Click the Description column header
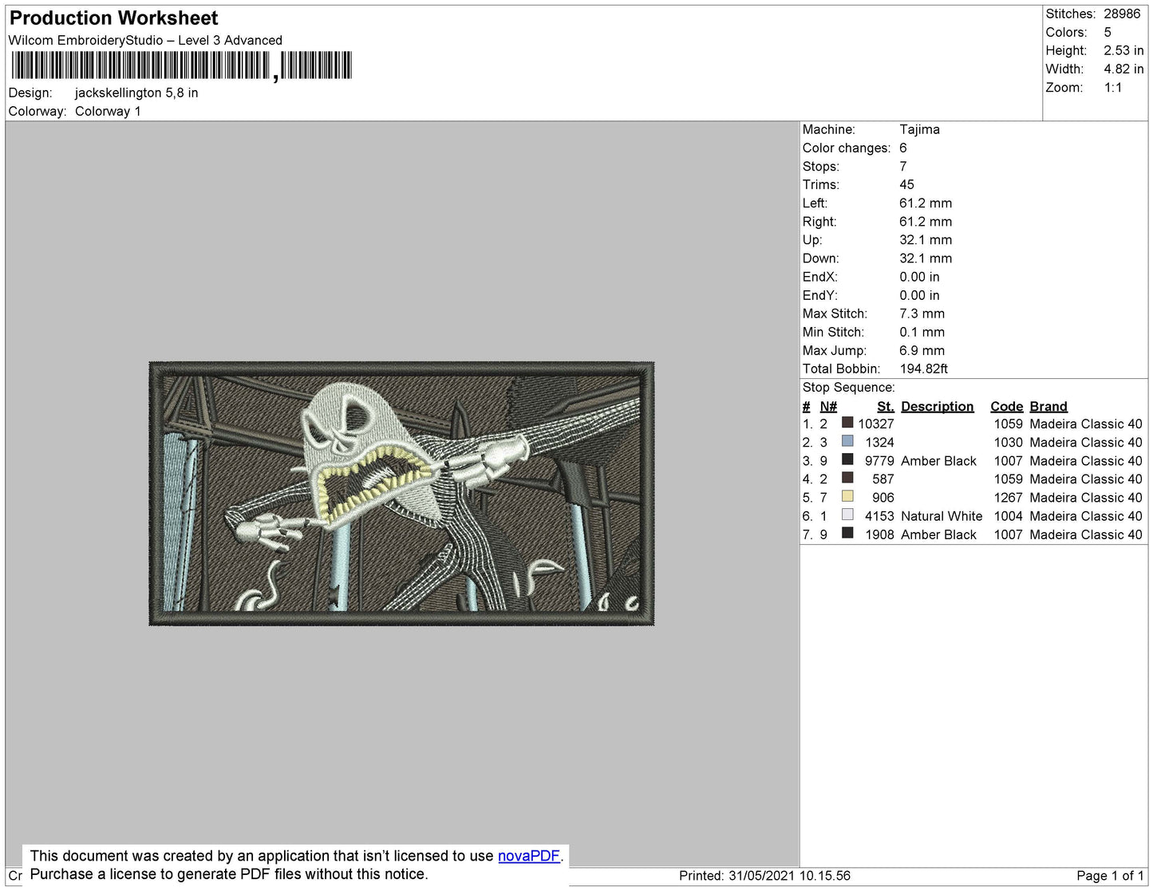This screenshot has height=891, width=1153. tap(937, 406)
